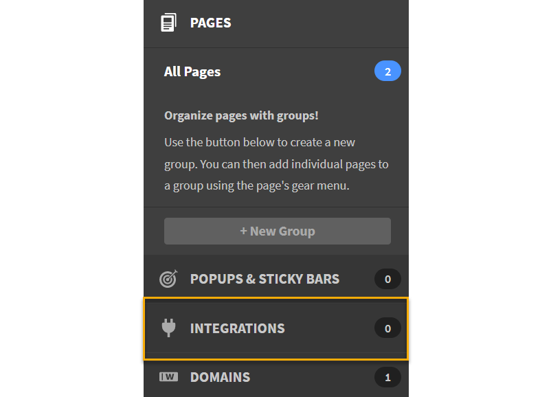
Task: Click the 'Organize pages with groups!' heading
Action: [241, 115]
